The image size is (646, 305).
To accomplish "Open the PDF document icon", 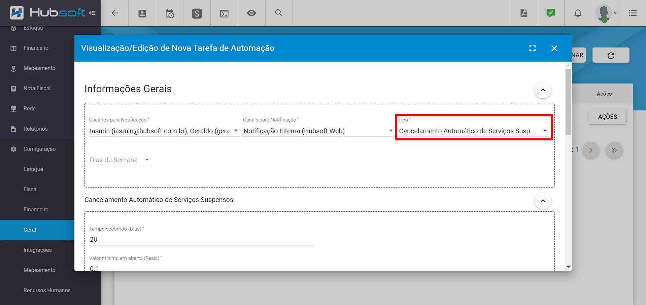I will click(524, 13).
